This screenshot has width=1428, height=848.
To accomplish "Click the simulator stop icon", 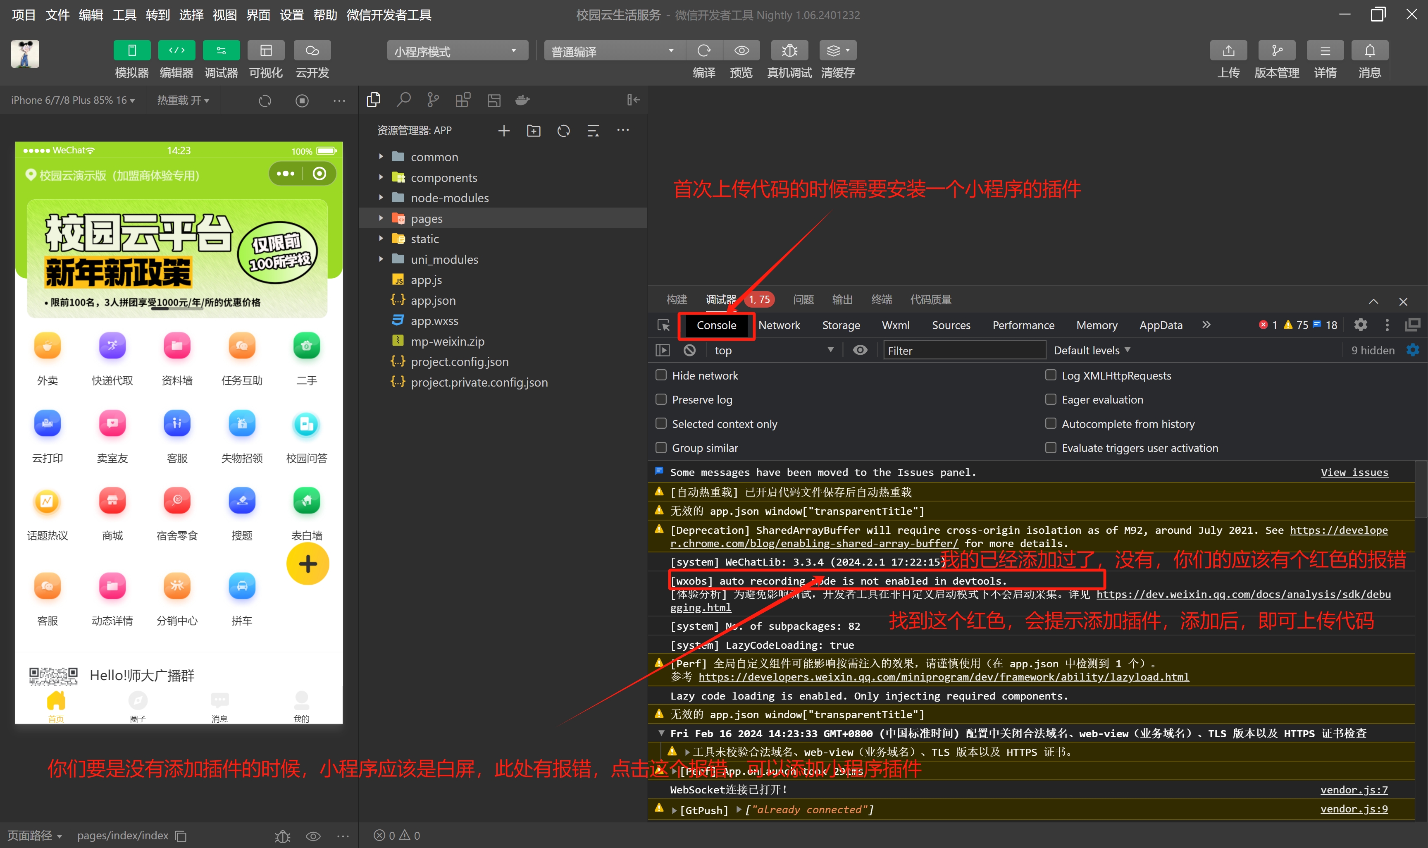I will coord(302,100).
